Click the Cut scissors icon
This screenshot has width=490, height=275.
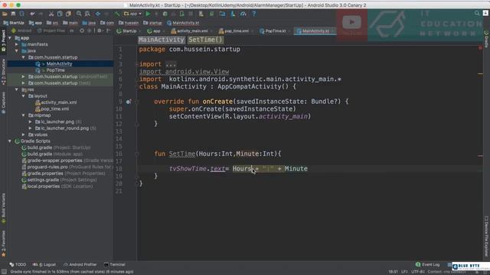(51, 14)
